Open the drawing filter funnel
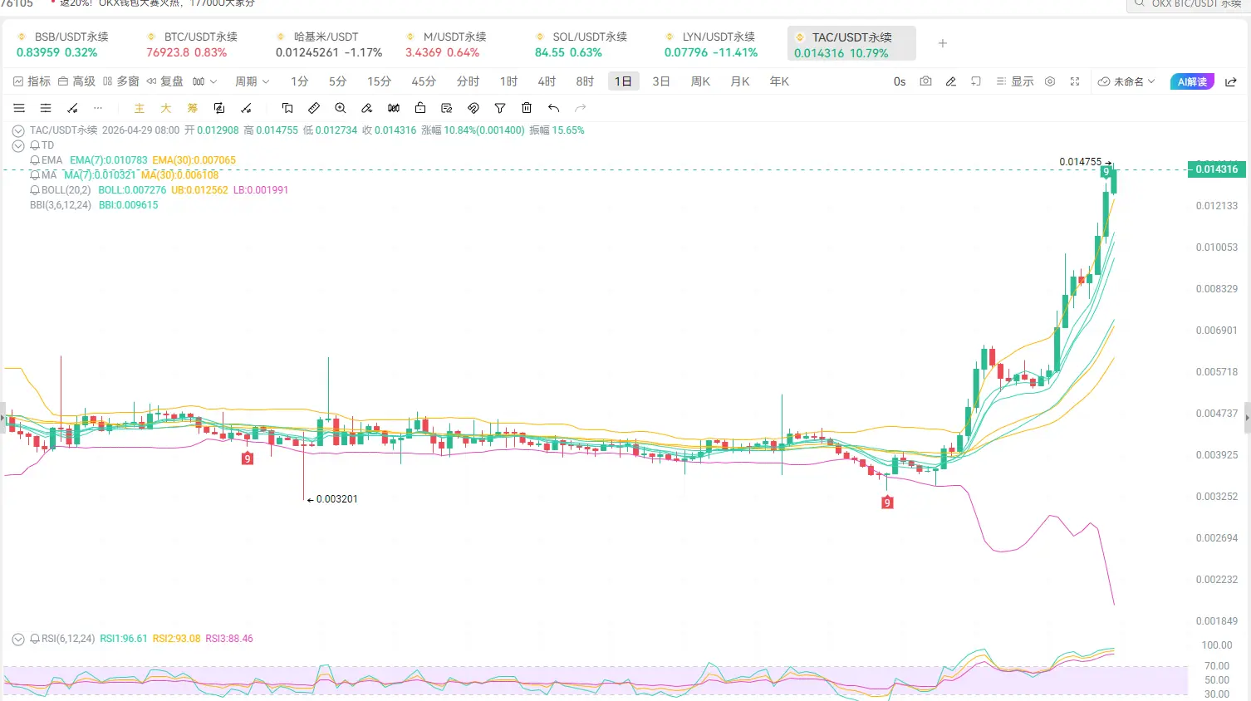 pyautogui.click(x=500, y=108)
